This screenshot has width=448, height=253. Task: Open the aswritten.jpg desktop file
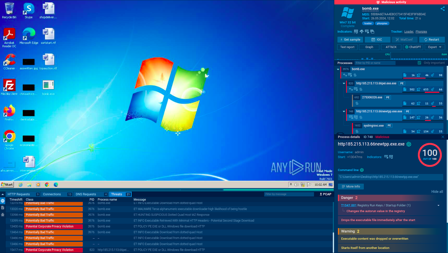click(x=29, y=64)
